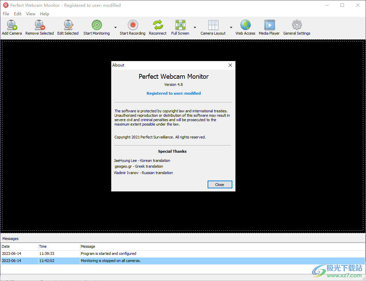
Task: Click the Start Recording red button icon
Action: pos(133,25)
